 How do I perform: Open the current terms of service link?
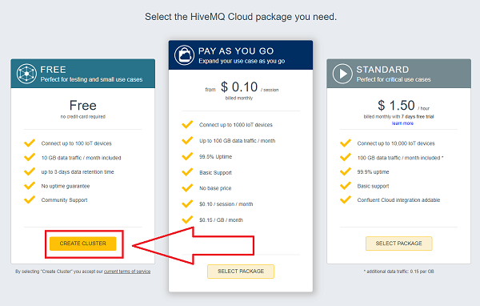tap(127, 272)
